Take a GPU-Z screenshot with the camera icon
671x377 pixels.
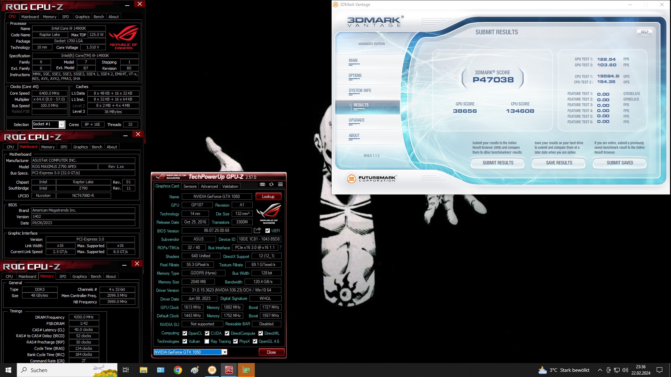(262, 184)
